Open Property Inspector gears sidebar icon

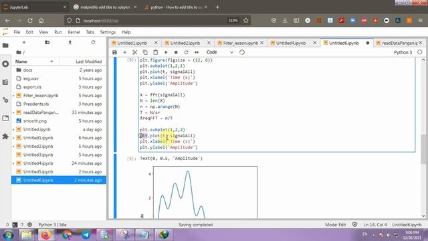point(5,100)
